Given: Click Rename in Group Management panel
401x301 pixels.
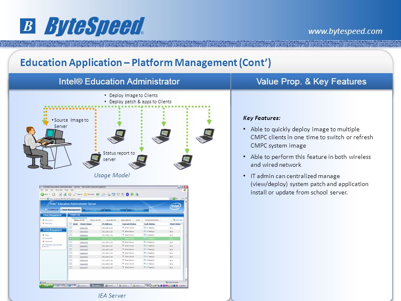Looking at the screenshot, I should tap(47, 238).
